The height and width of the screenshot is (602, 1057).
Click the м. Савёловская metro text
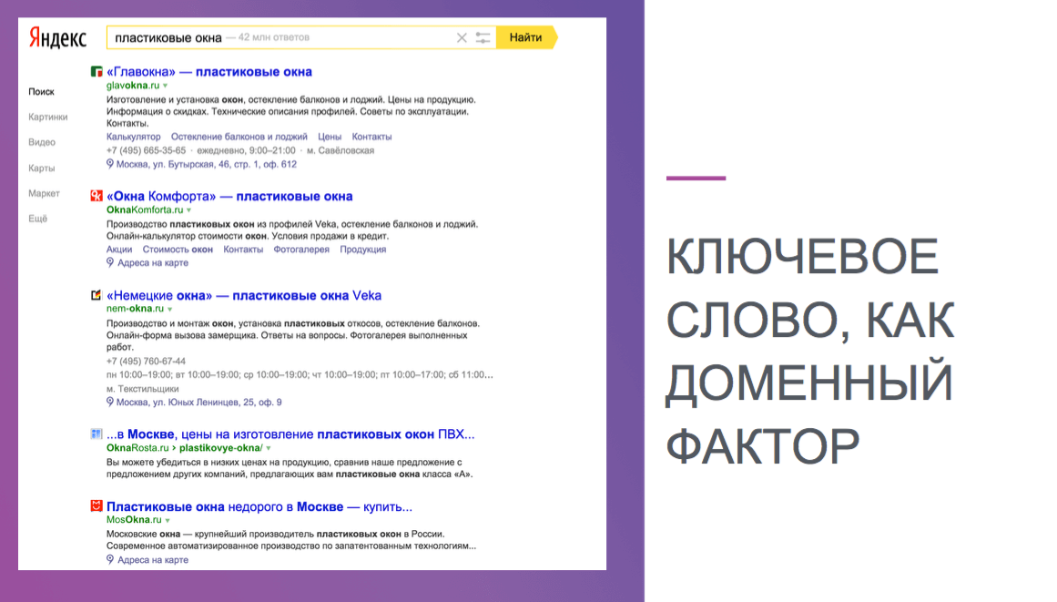coord(340,151)
